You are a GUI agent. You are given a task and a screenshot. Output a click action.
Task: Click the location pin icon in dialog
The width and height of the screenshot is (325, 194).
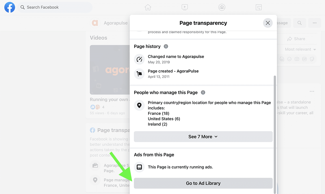coord(139,105)
